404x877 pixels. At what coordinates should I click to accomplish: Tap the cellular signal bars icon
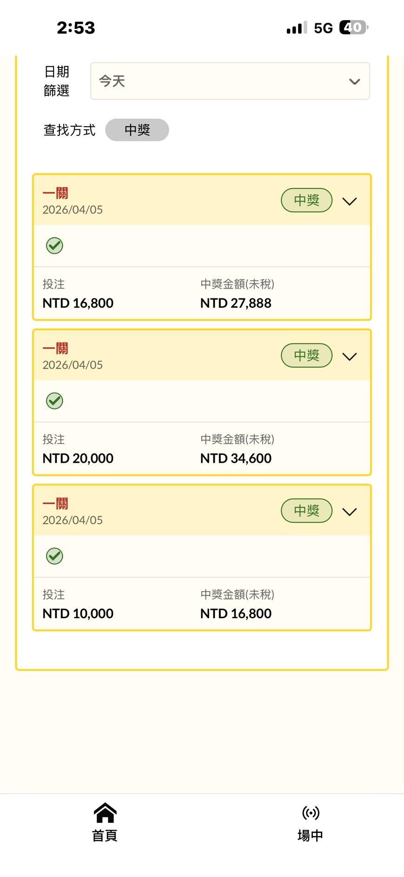297,28
